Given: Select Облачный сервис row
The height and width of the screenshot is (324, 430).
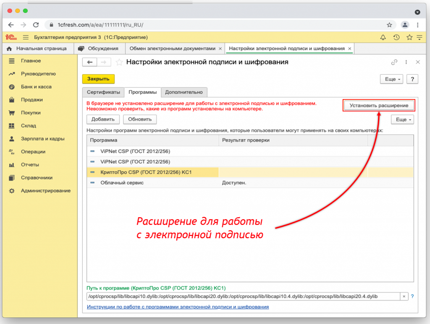Looking at the screenshot, I should [x=250, y=183].
